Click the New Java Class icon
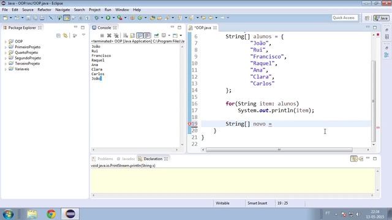The image size is (392, 220). pos(140,18)
